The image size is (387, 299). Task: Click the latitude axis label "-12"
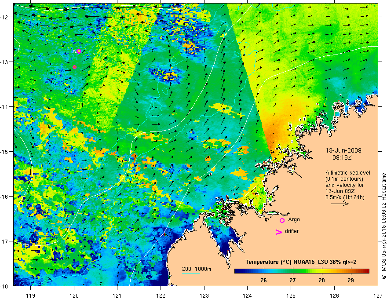pyautogui.click(x=4, y=17)
